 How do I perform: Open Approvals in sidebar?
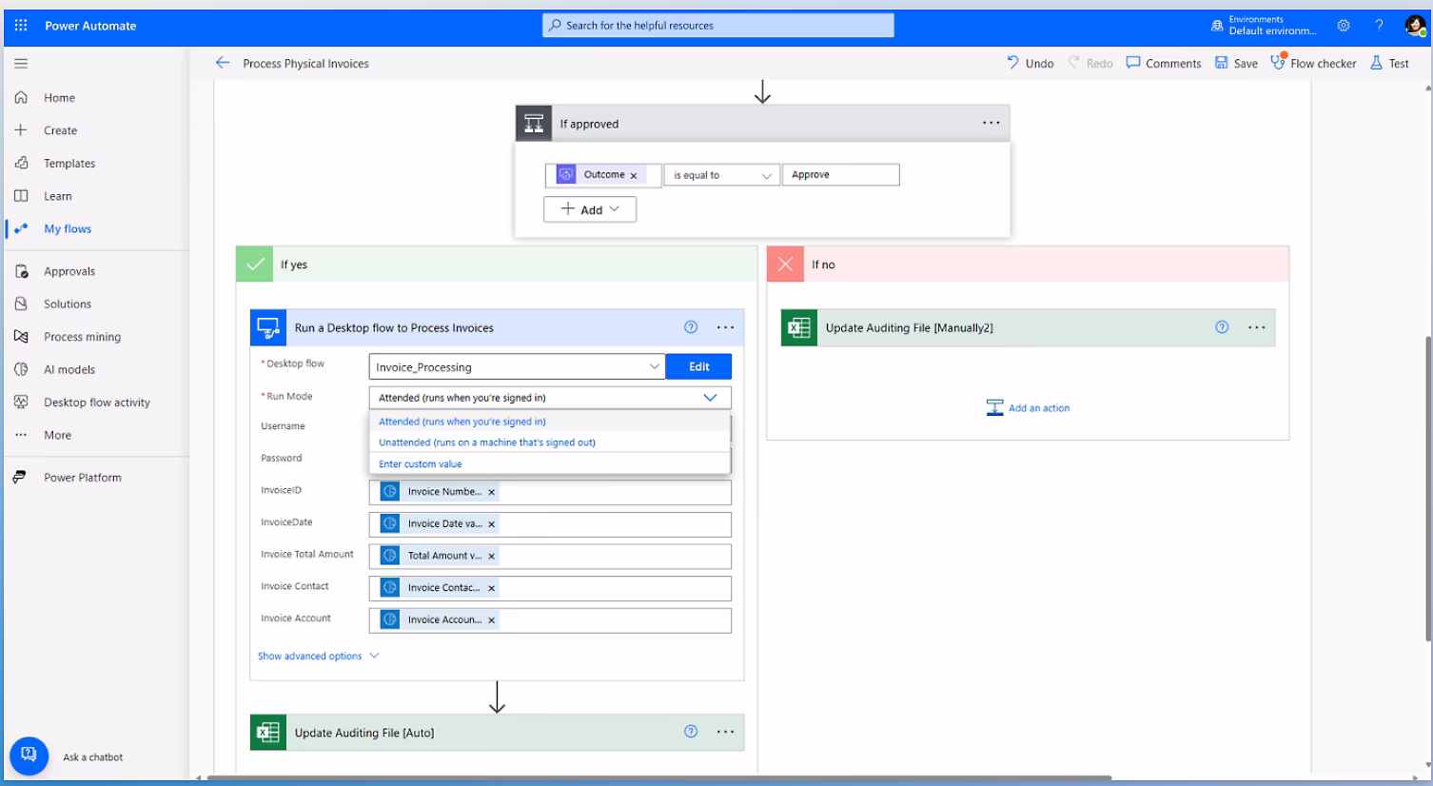(x=69, y=271)
